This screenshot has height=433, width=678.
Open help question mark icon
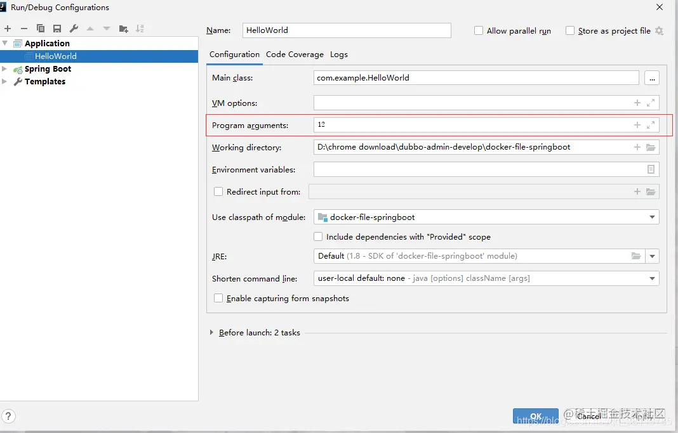coord(8,416)
